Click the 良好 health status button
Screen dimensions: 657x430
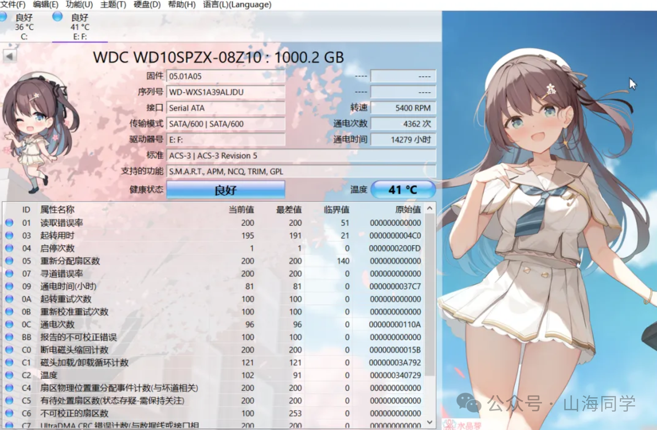[x=225, y=189]
